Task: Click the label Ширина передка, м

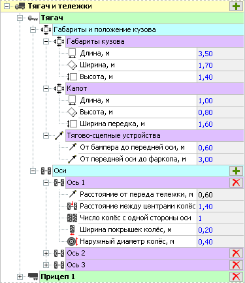Action: tap(112, 124)
